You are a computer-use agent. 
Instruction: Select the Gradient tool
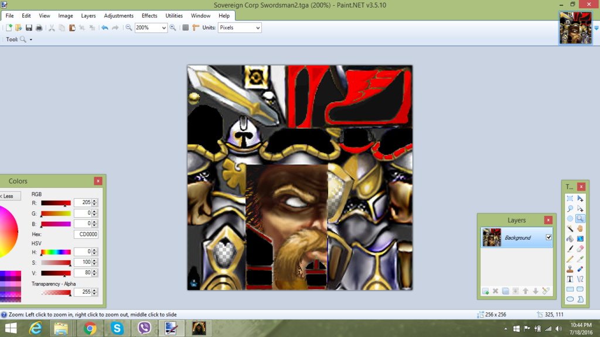click(x=580, y=239)
